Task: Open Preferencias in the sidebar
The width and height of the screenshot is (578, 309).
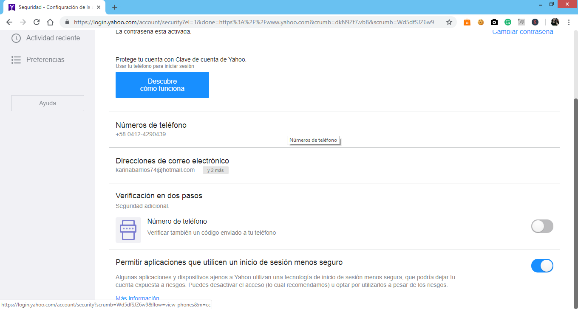Action: (45, 60)
